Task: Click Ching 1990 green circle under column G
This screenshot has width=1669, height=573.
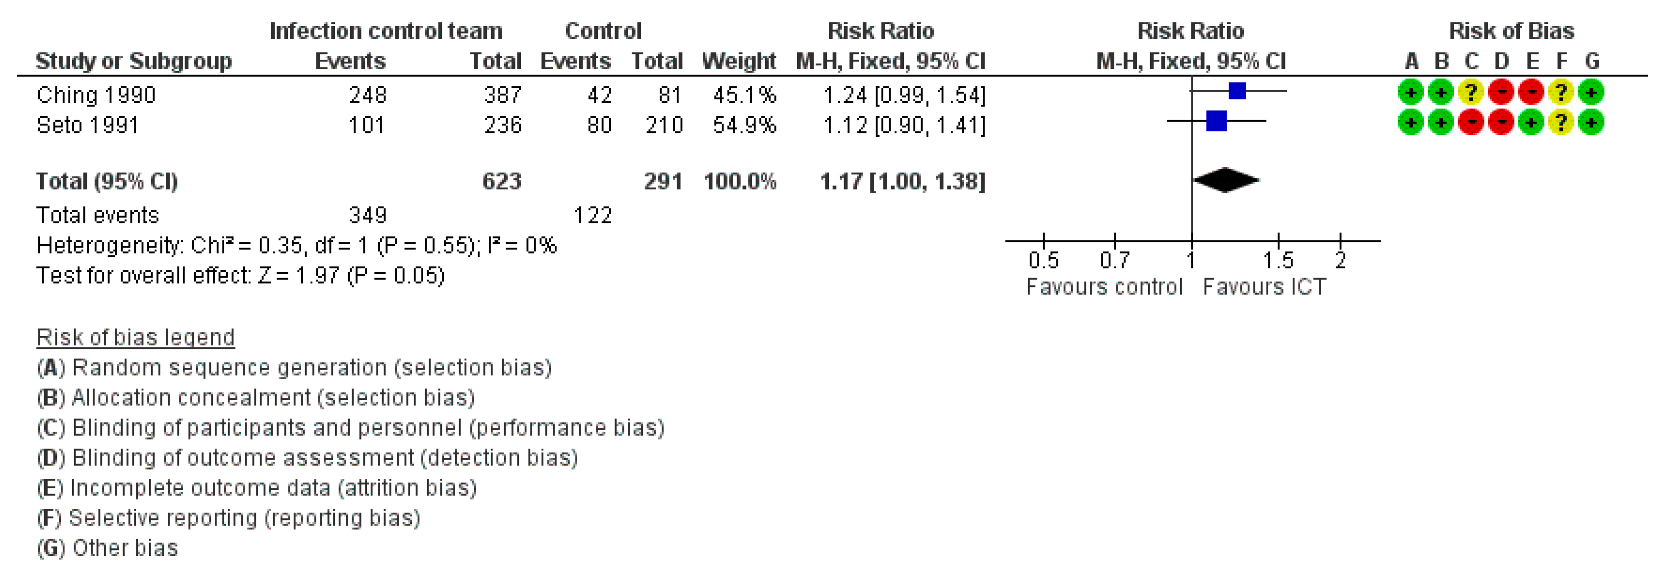Action: click(1591, 92)
